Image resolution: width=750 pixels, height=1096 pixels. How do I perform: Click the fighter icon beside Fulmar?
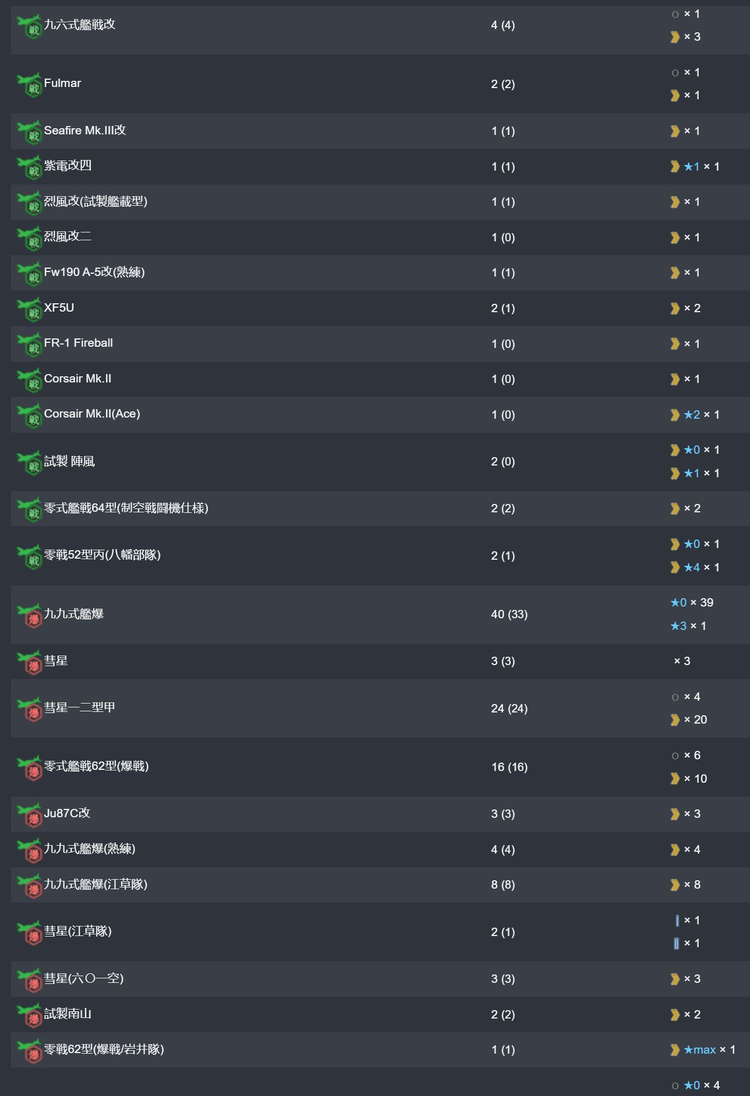(x=30, y=84)
